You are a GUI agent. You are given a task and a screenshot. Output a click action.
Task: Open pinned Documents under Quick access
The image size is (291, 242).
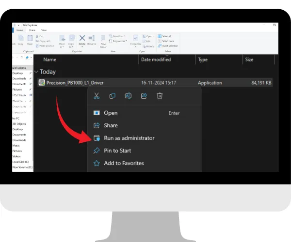pyautogui.click(x=19, y=84)
